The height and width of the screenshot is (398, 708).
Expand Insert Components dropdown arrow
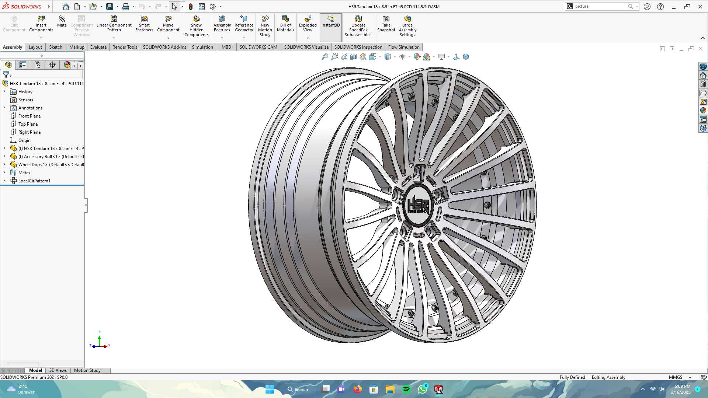click(41, 38)
